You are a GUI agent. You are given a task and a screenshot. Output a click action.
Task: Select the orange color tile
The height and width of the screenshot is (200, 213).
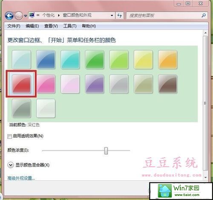(167, 59)
